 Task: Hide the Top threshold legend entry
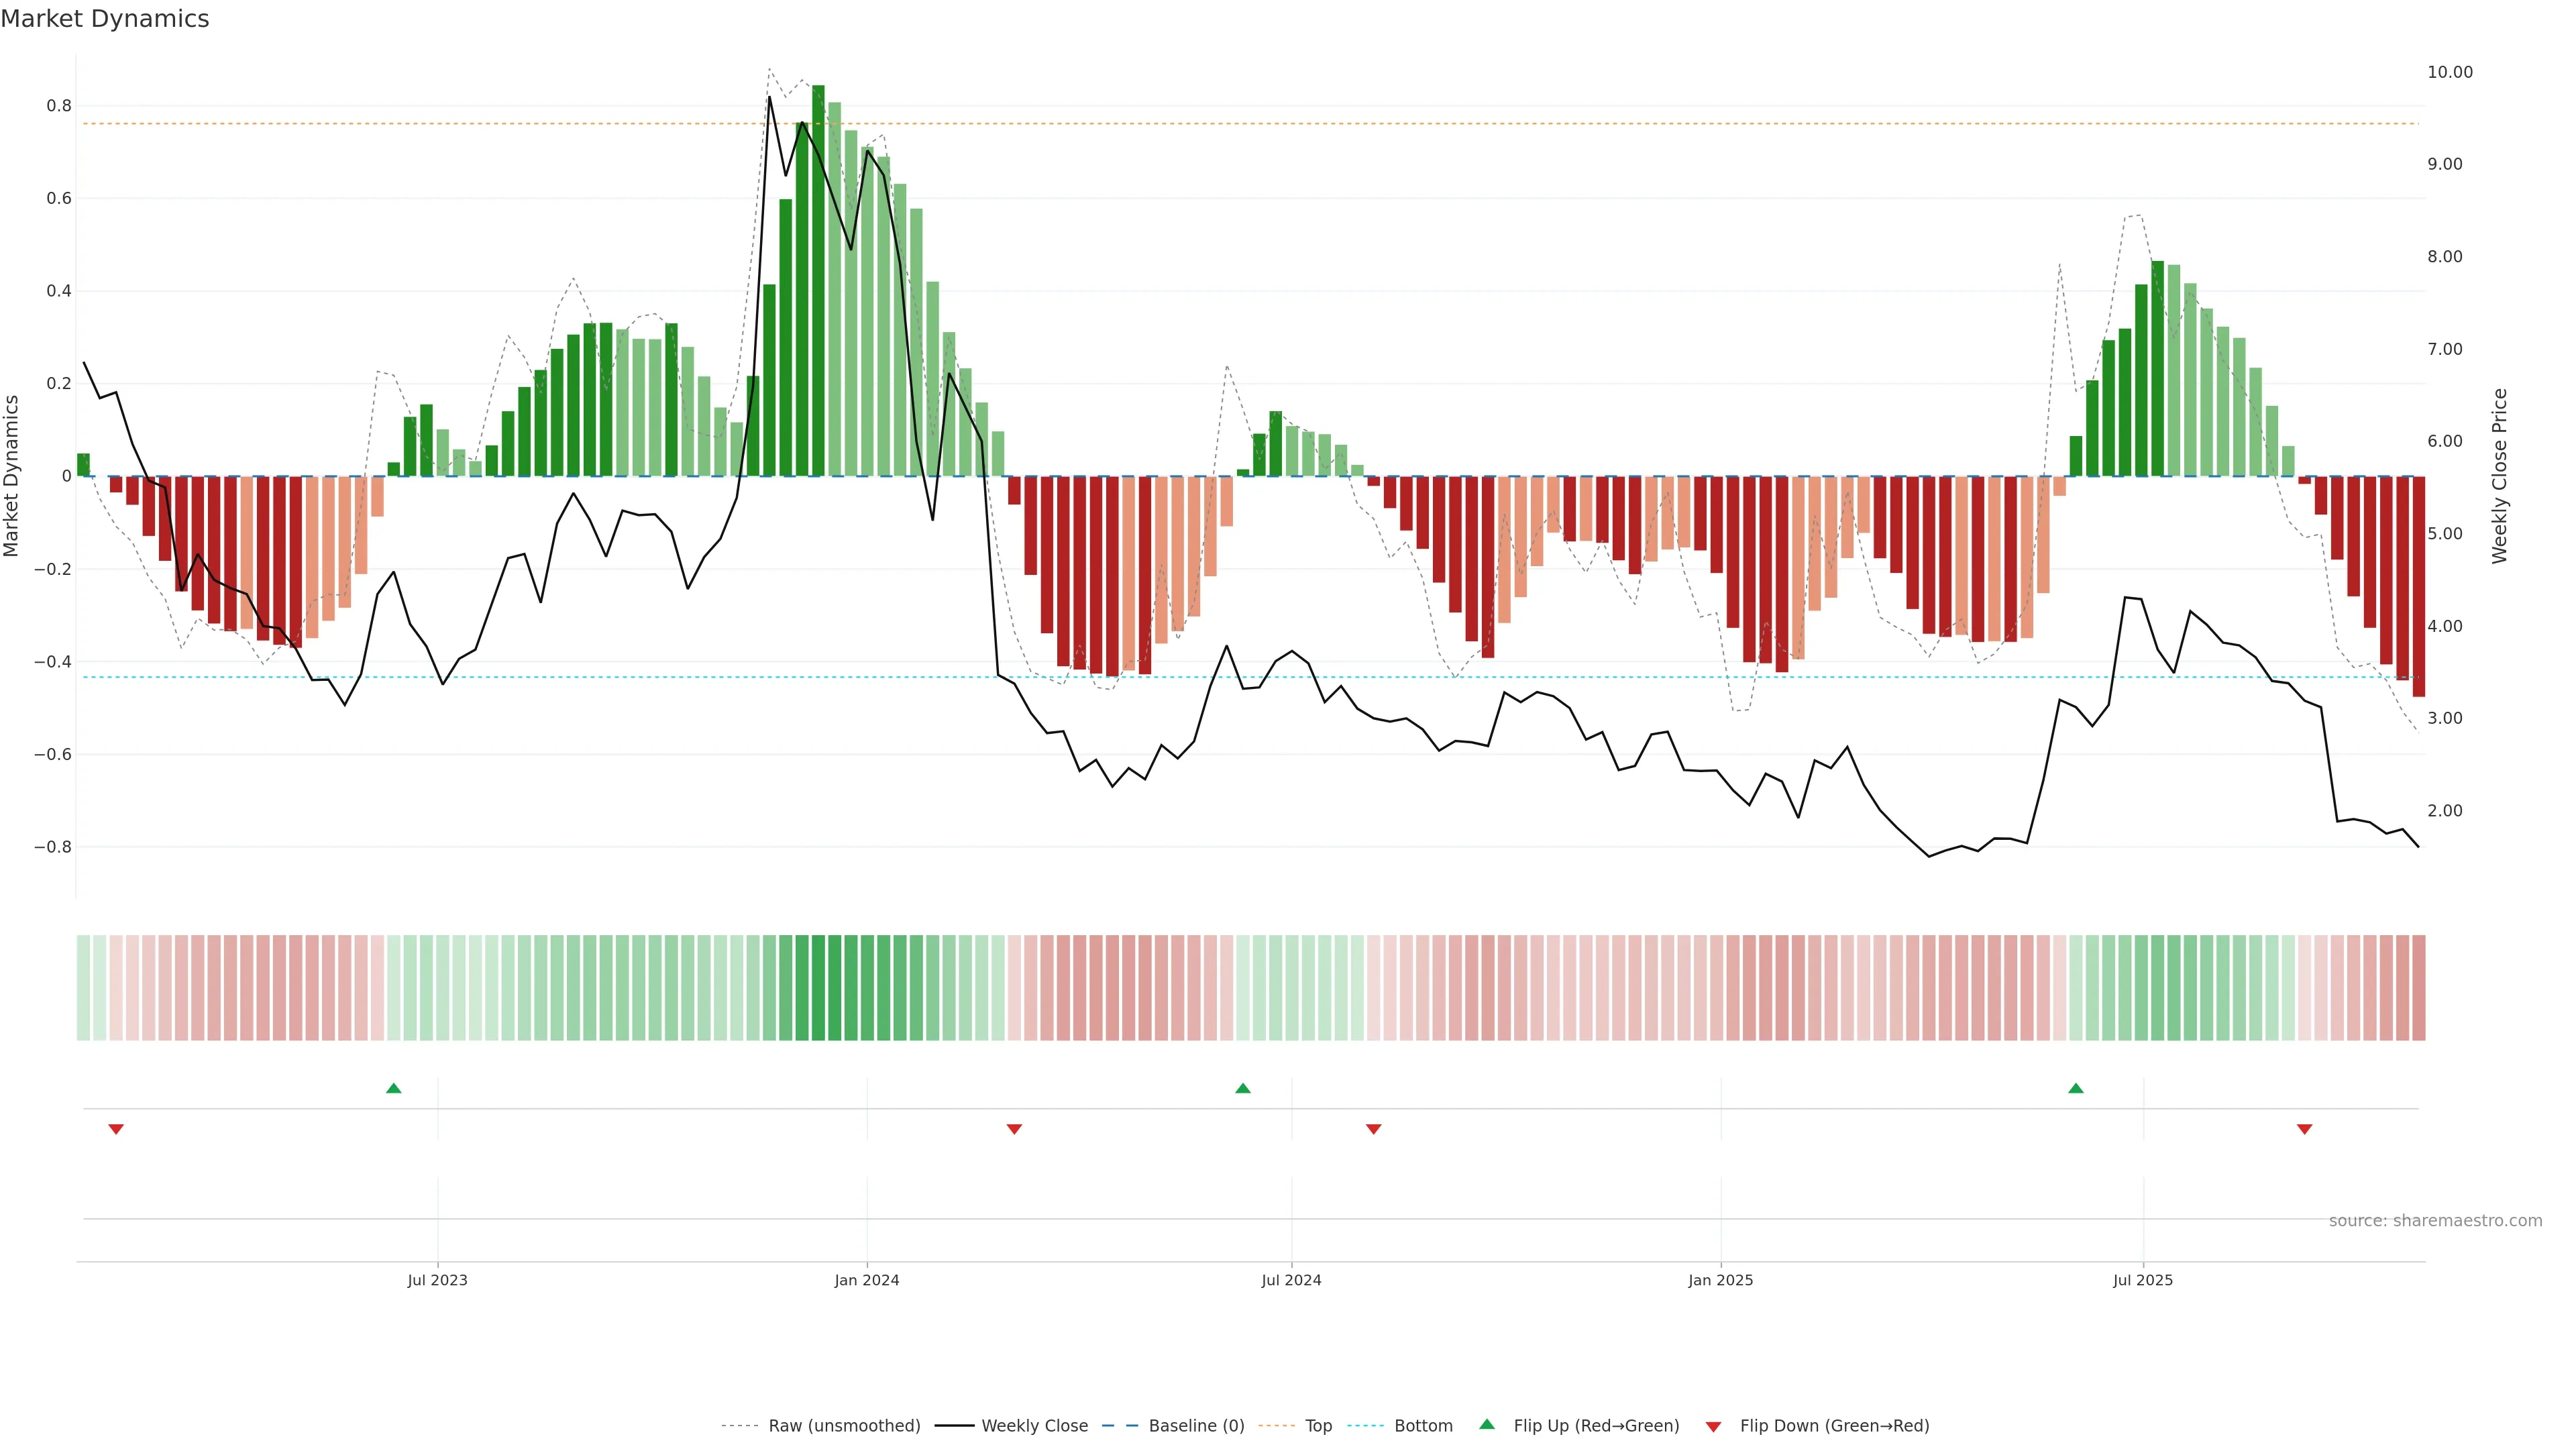click(x=1318, y=1426)
